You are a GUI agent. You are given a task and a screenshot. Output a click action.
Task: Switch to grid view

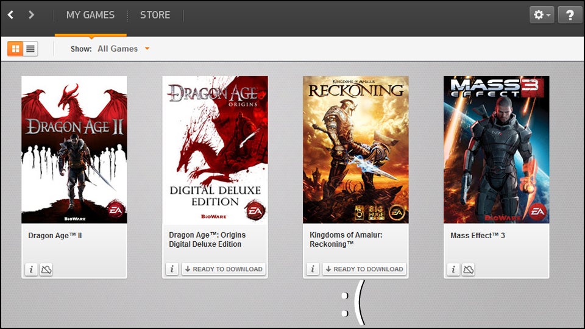coord(15,49)
